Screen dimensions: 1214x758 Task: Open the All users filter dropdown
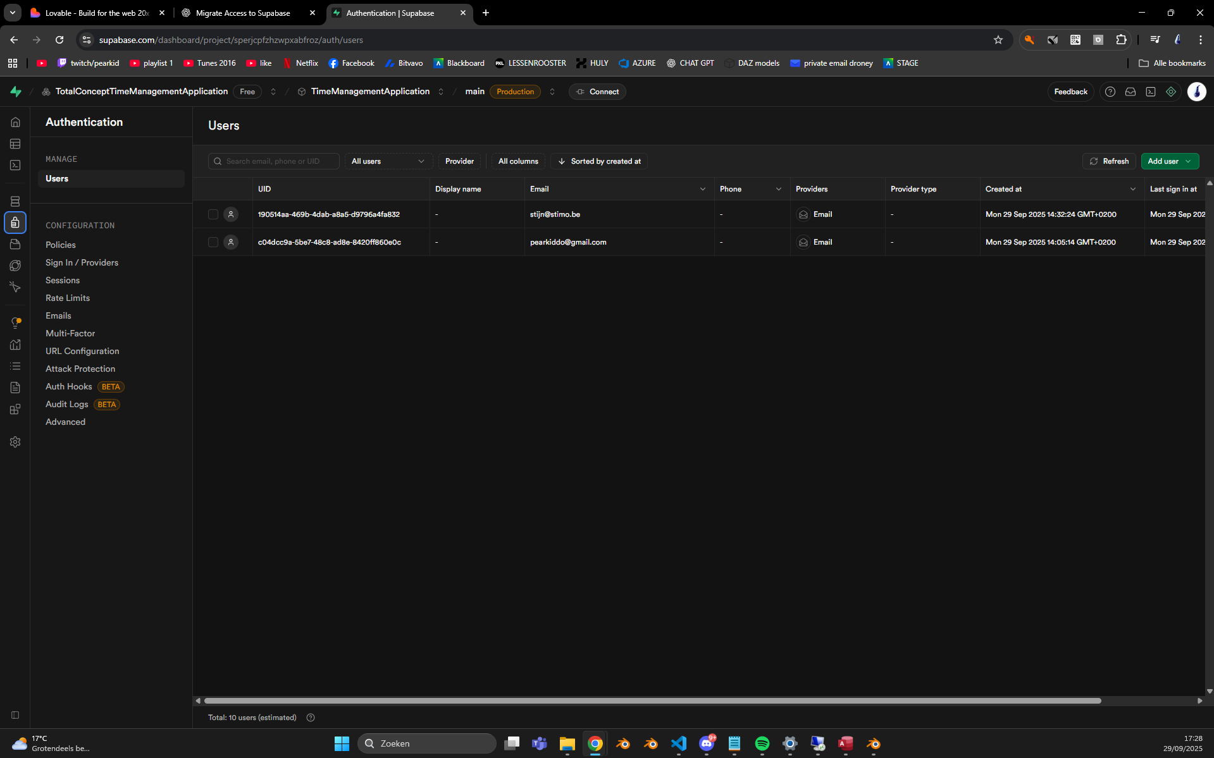coord(388,161)
